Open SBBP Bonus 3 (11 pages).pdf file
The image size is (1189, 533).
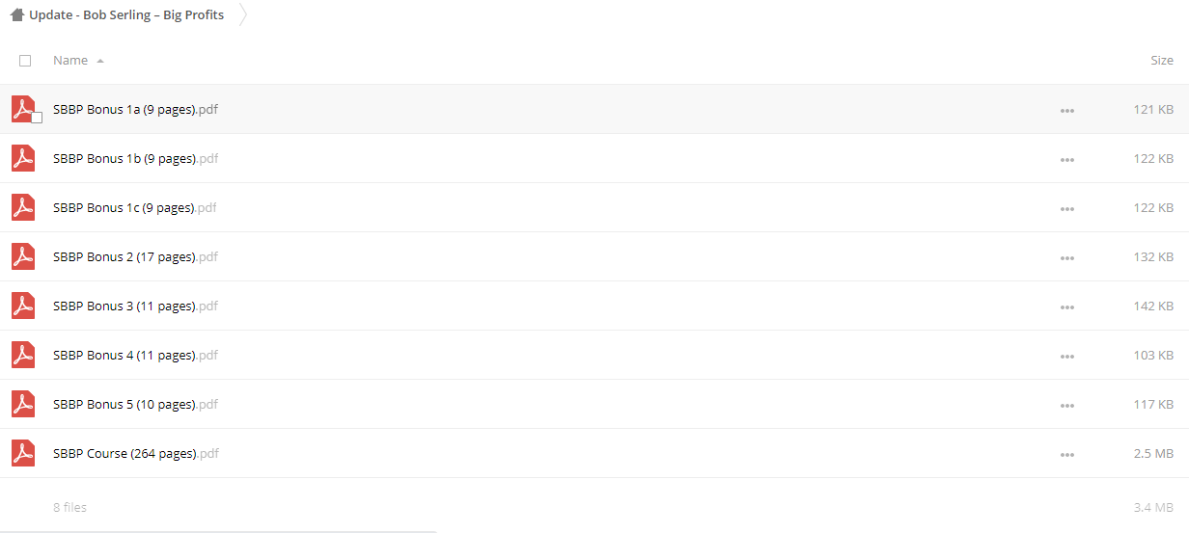[x=136, y=306]
